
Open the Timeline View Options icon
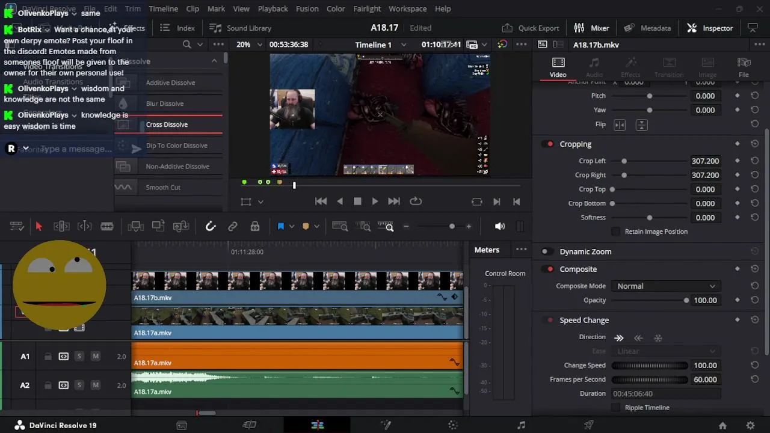tap(17, 226)
